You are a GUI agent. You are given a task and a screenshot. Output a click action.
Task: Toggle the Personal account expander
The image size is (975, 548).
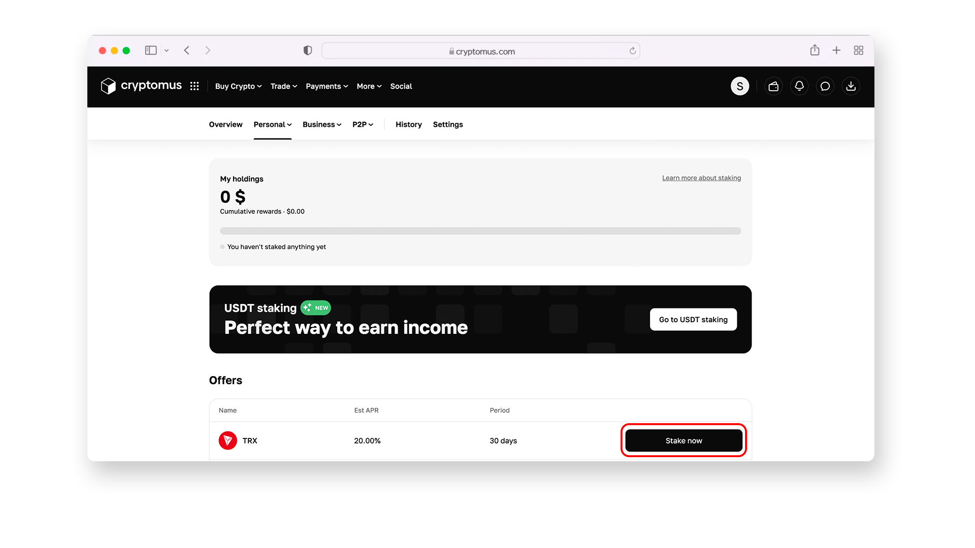point(272,124)
